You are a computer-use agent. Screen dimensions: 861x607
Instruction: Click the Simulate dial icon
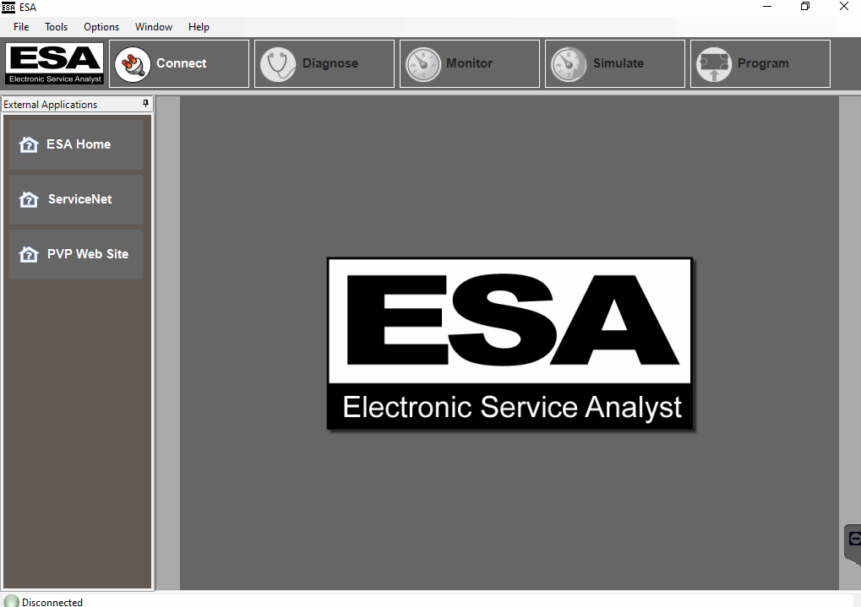pyautogui.click(x=569, y=64)
